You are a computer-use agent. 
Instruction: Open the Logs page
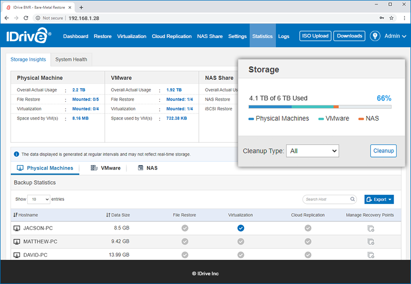pos(284,36)
